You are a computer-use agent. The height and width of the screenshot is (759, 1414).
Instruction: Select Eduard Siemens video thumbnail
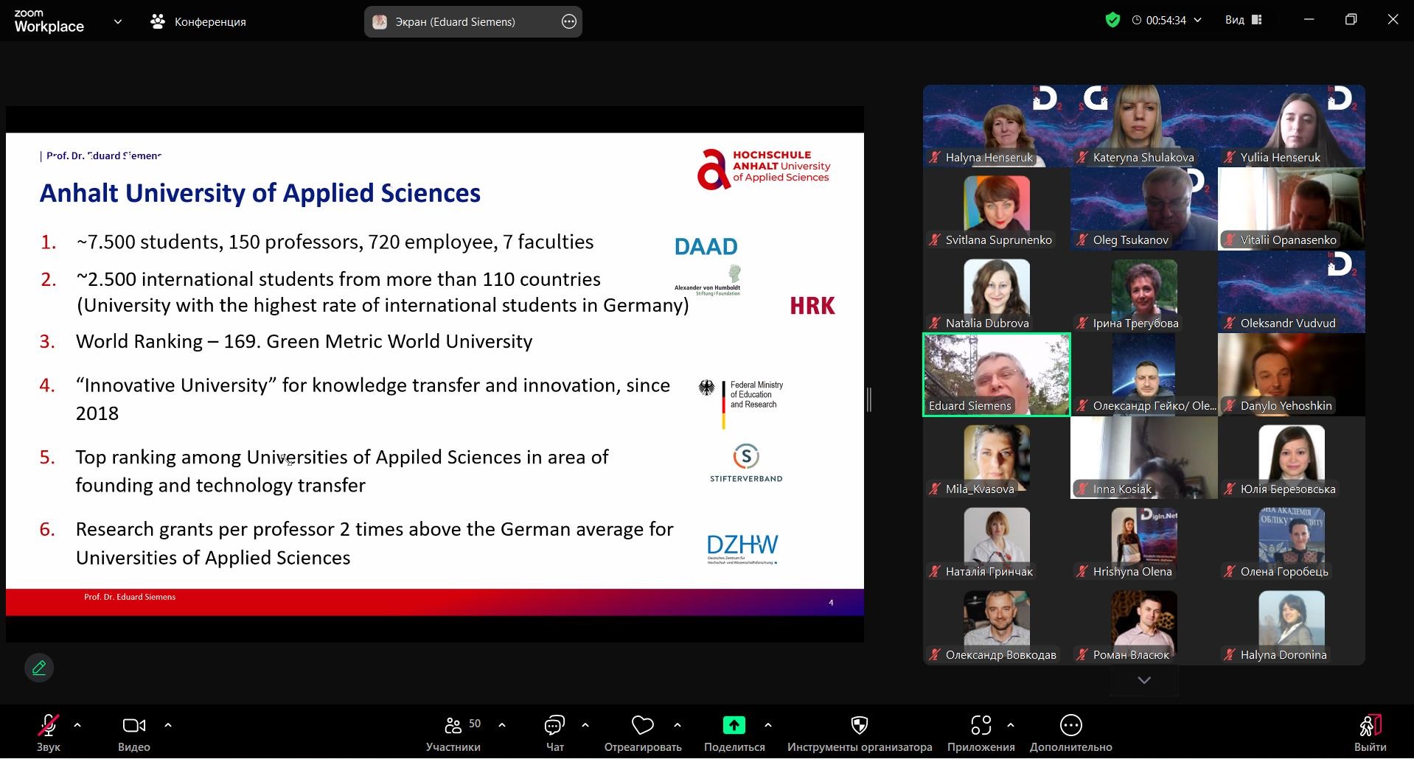(996, 374)
